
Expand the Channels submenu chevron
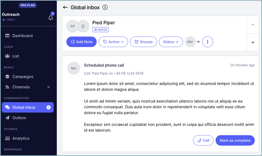(48, 87)
